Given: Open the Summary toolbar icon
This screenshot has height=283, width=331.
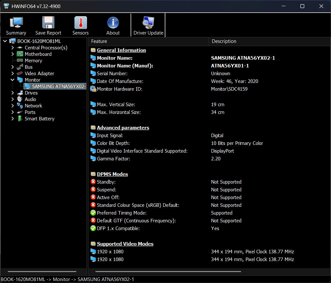Looking at the screenshot, I should pyautogui.click(x=16, y=22).
